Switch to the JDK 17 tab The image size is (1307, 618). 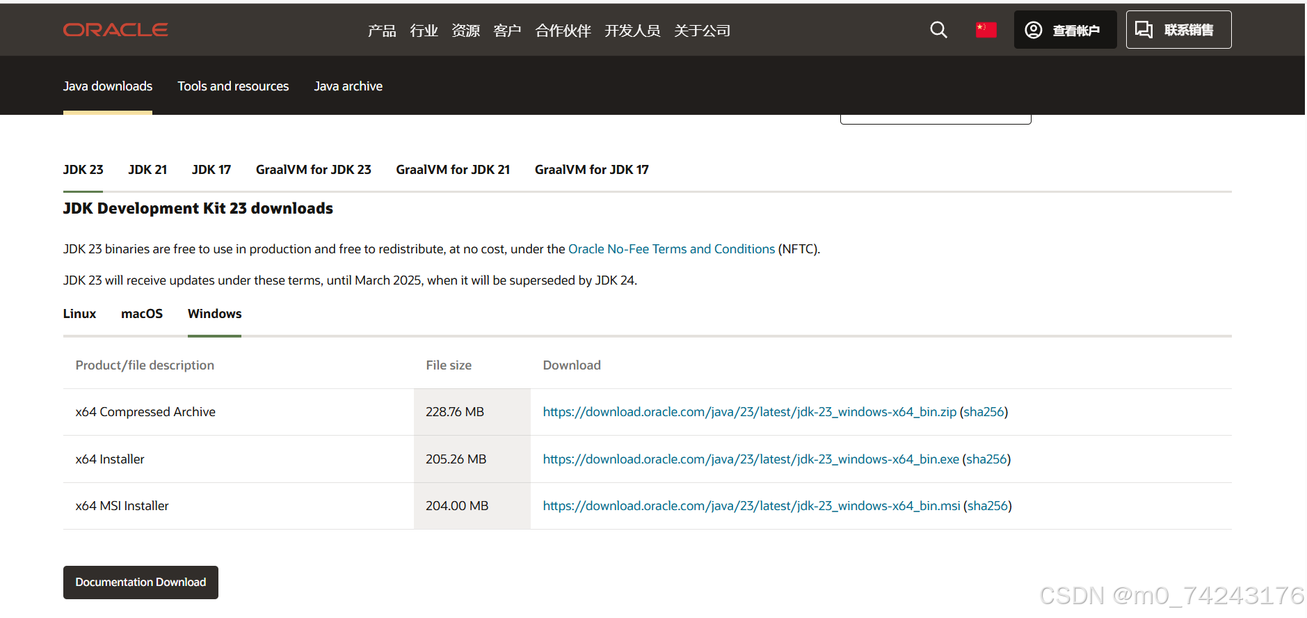point(211,170)
